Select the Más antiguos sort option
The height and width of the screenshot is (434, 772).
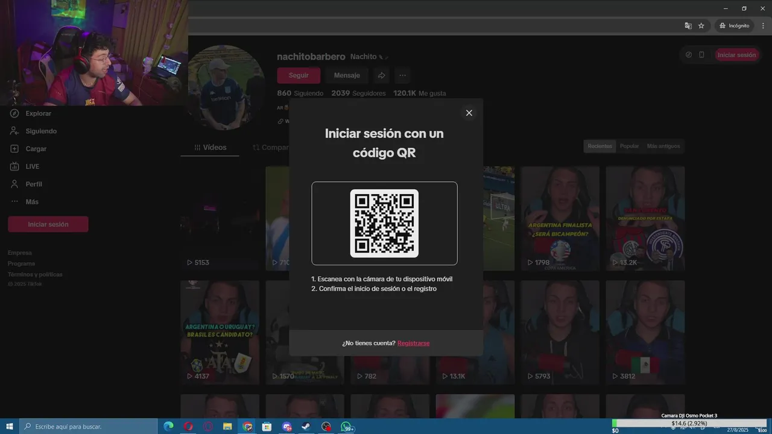click(x=663, y=146)
